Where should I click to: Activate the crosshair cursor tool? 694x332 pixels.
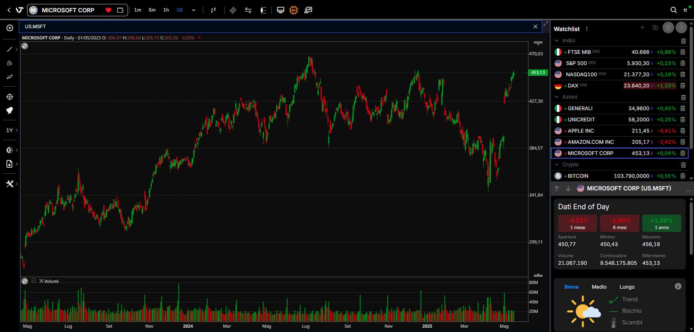[10, 97]
